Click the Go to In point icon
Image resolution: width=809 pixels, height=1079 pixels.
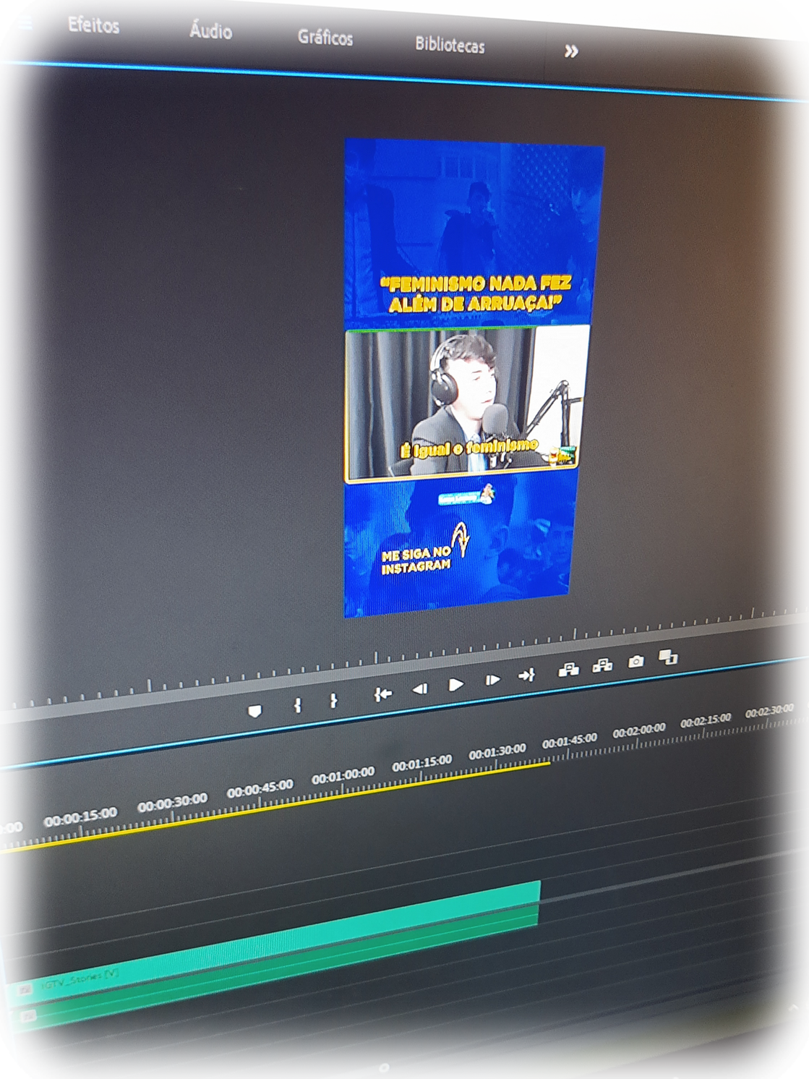tap(382, 694)
